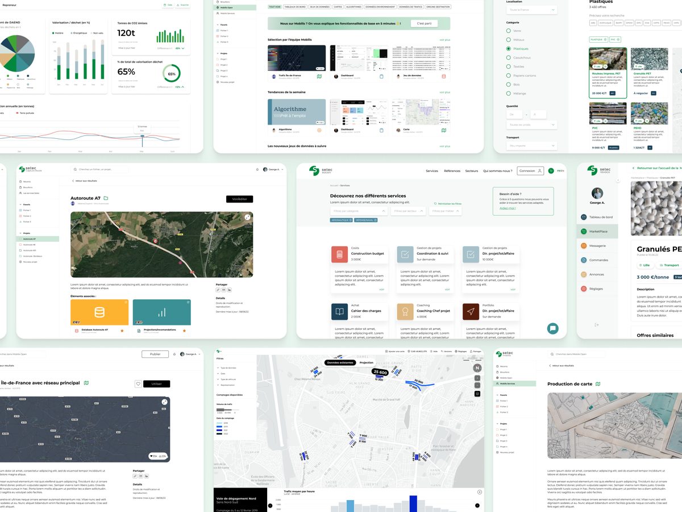Select the Plastiques category radio button
Screen dimensions: 682x512
[509, 49]
